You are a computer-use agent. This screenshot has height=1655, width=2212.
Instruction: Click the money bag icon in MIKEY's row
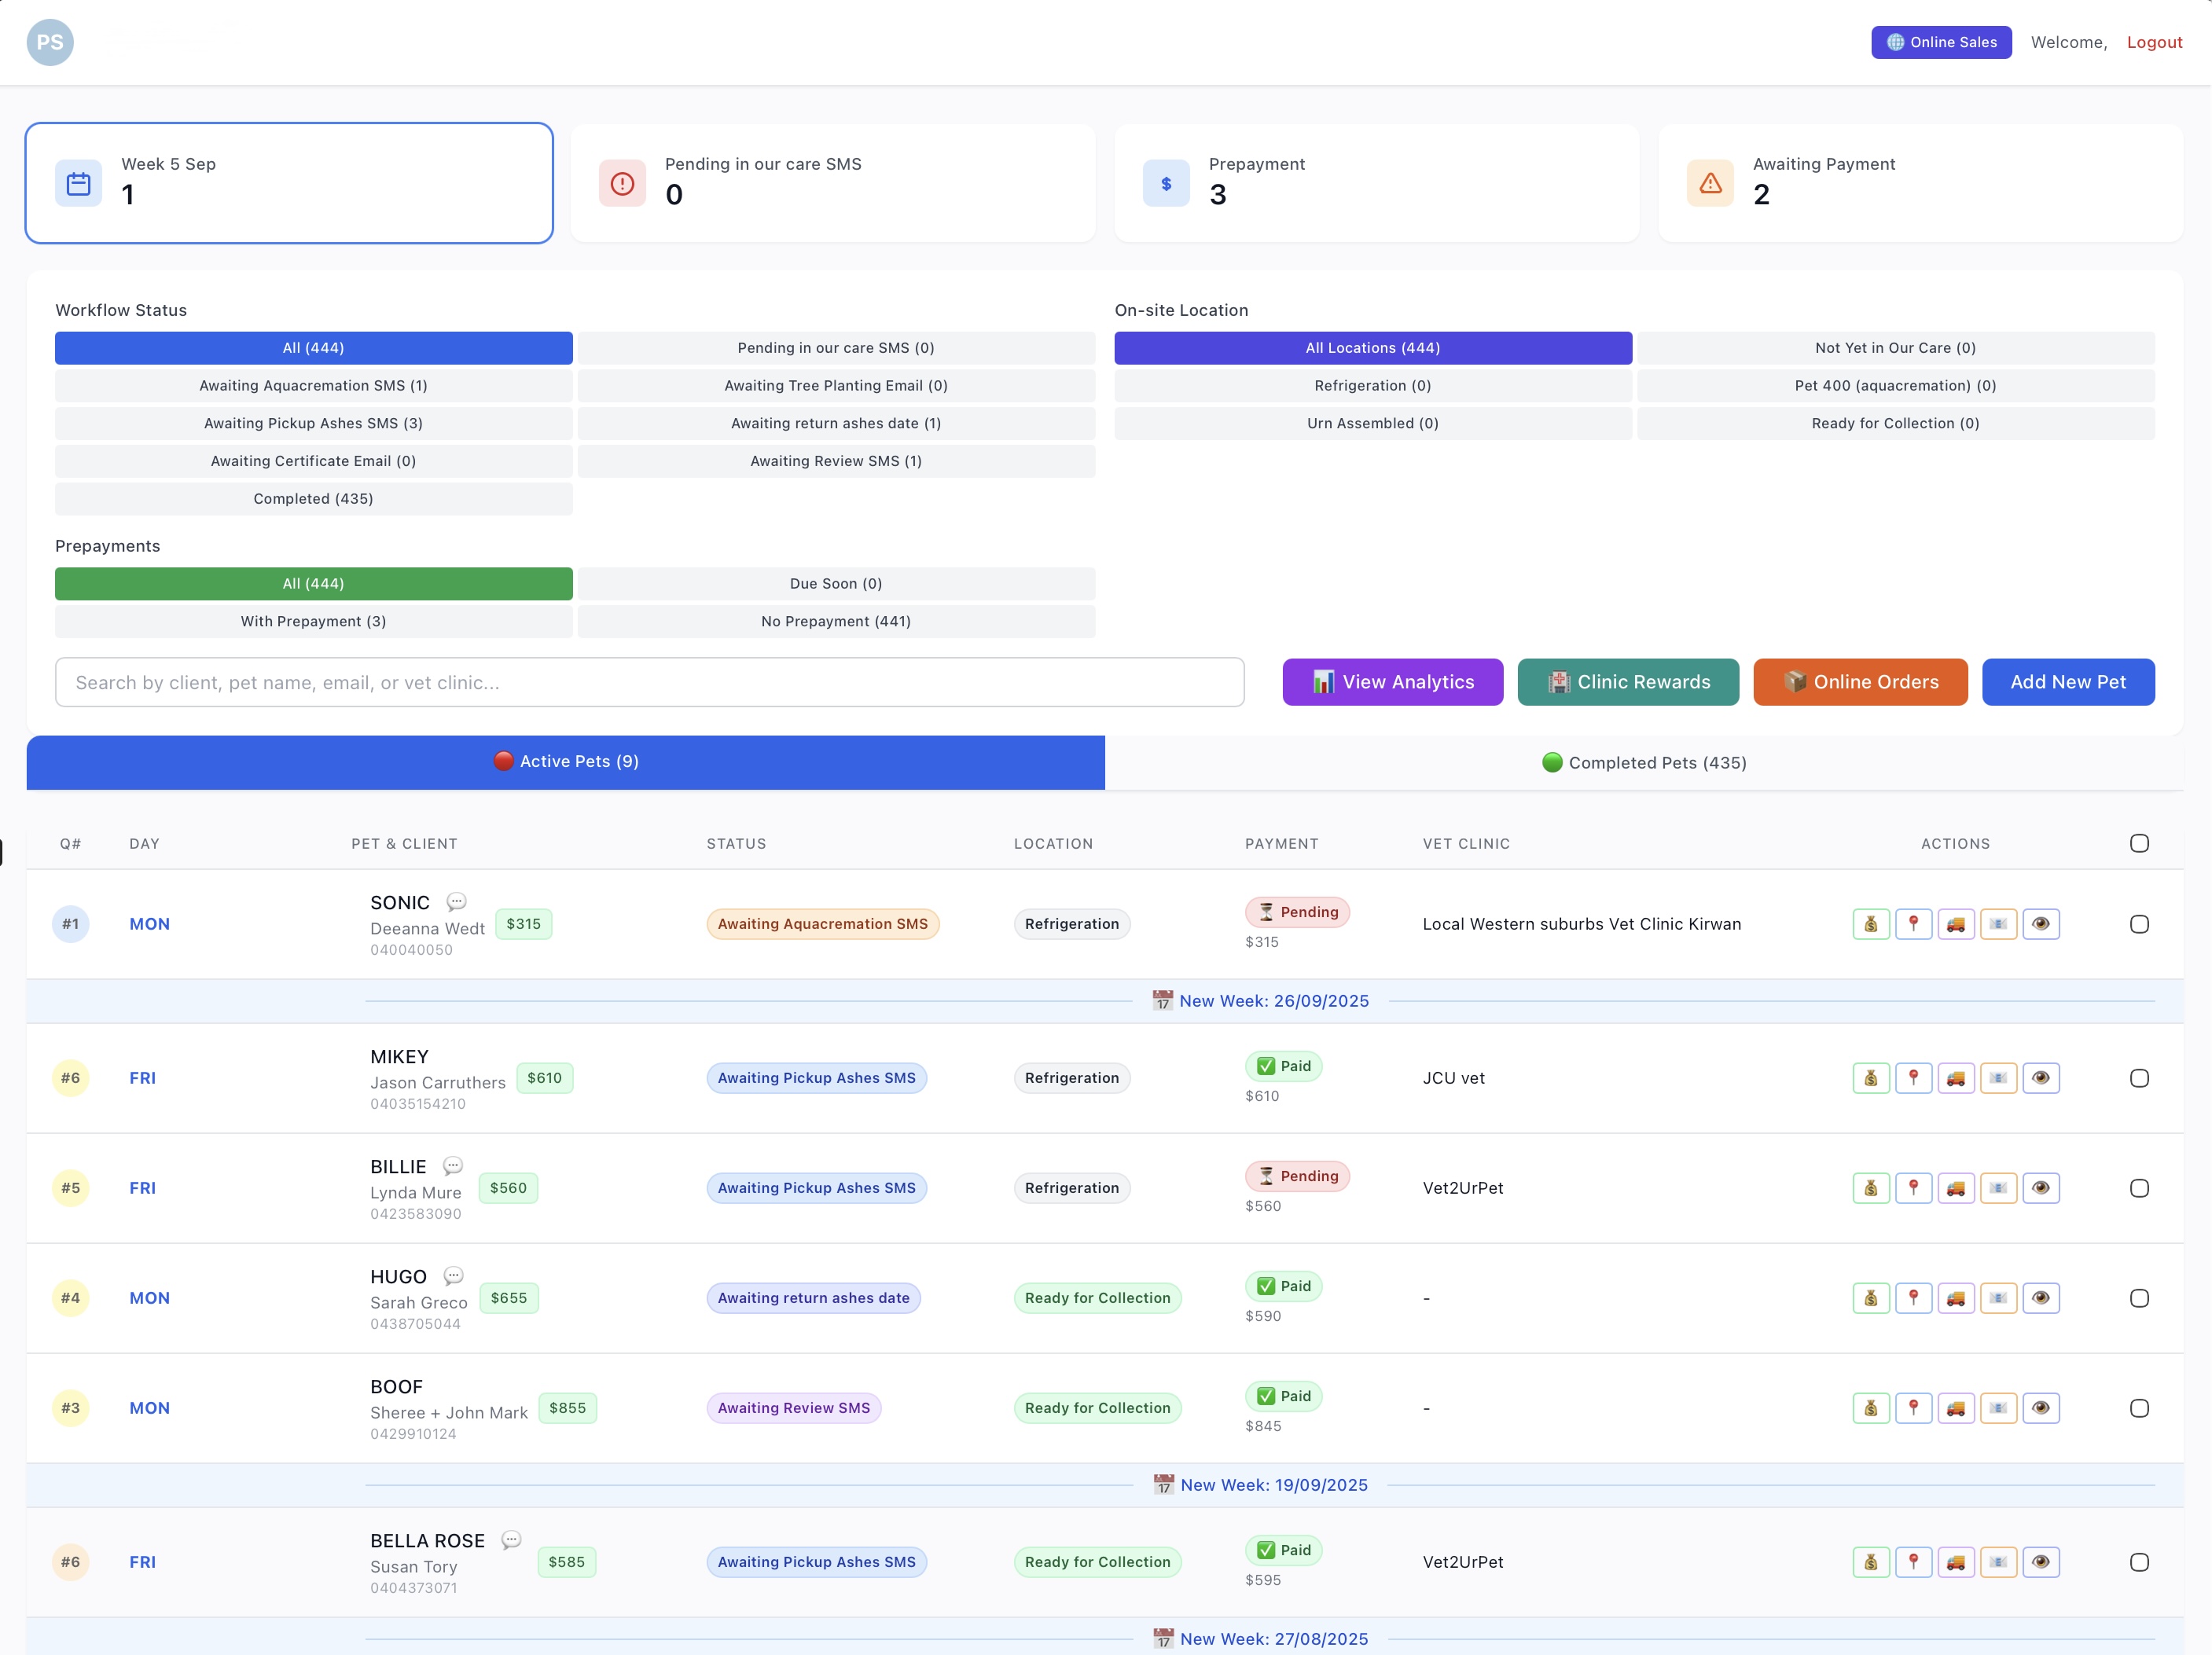tap(1871, 1078)
